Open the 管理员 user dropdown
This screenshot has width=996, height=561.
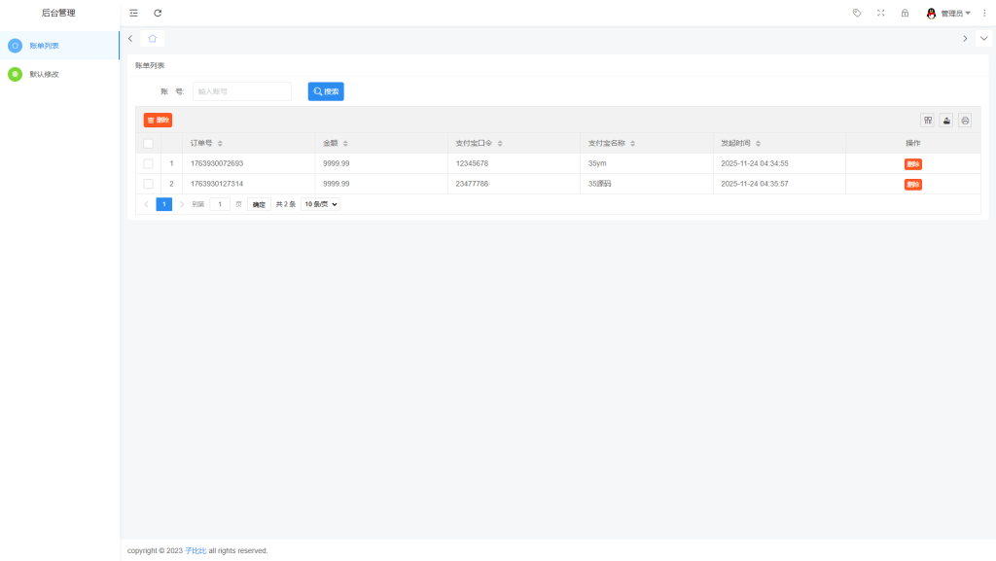[949, 13]
